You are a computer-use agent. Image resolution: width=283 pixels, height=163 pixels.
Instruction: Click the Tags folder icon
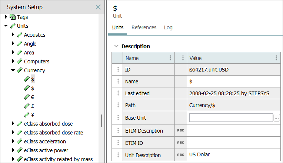pyautogui.click(x=13, y=17)
